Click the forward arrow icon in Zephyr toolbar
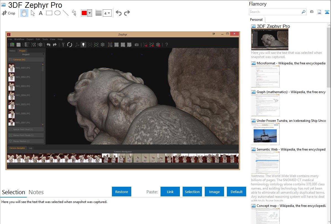 [x=55, y=44]
